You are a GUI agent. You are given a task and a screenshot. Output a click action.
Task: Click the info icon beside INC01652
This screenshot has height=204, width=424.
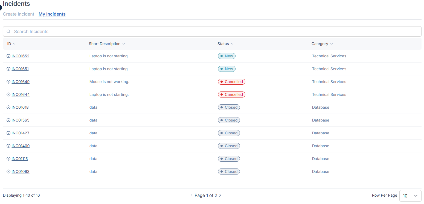coord(8,56)
